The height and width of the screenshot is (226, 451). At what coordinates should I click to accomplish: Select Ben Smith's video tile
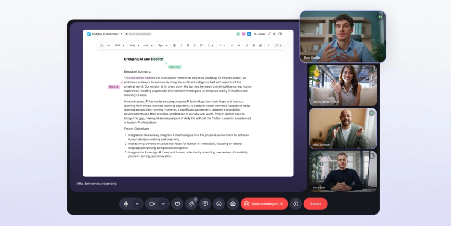click(x=342, y=36)
